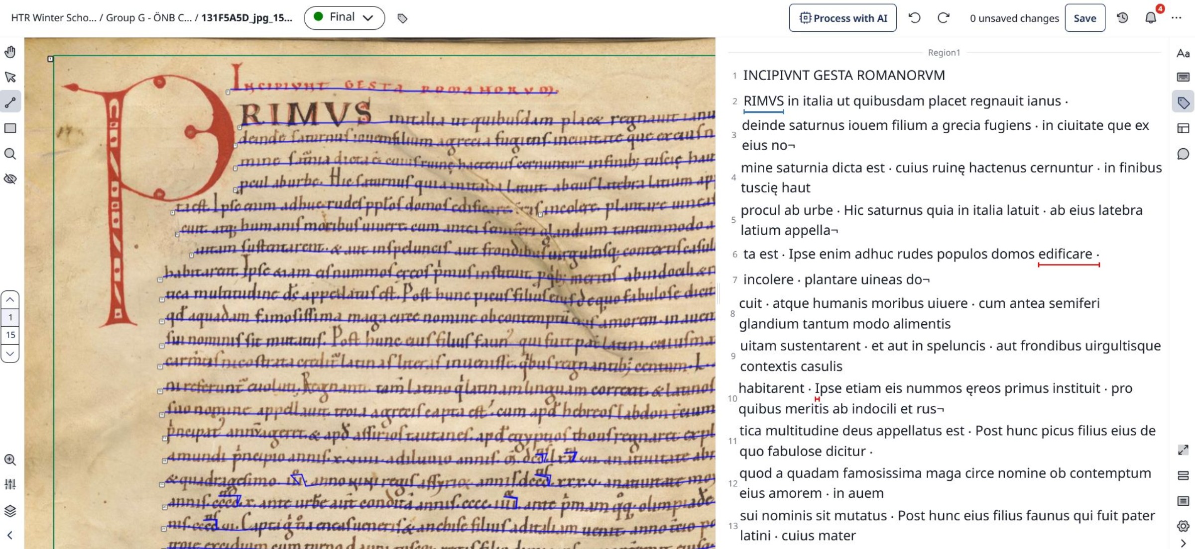Go to next page with down chevron

click(10, 354)
